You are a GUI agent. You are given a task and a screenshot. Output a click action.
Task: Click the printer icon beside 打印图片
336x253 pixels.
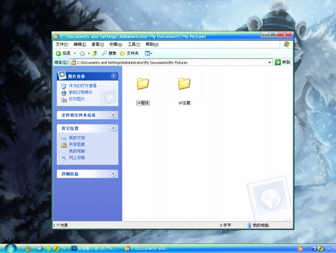click(64, 100)
